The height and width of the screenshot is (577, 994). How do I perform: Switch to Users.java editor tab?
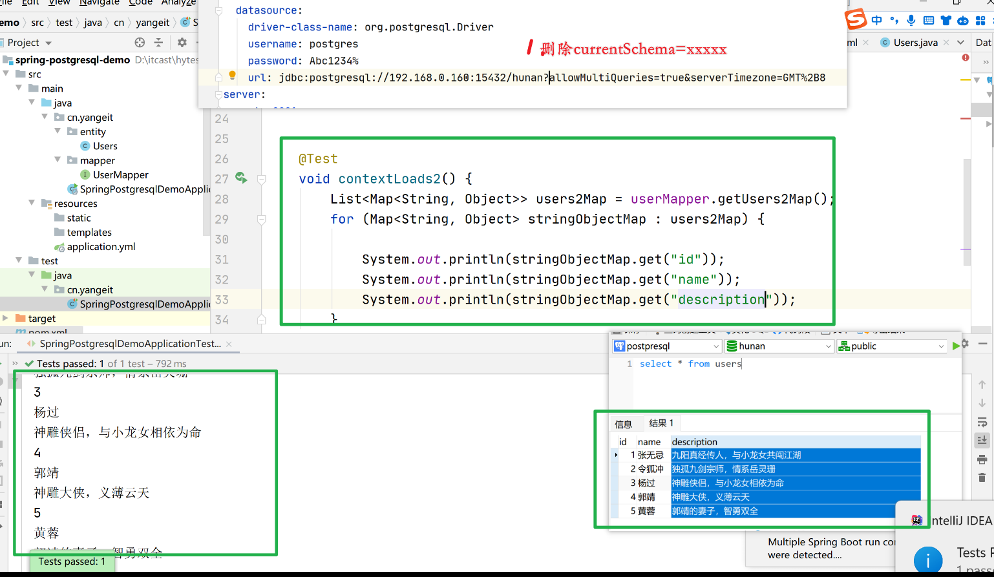[x=915, y=42]
